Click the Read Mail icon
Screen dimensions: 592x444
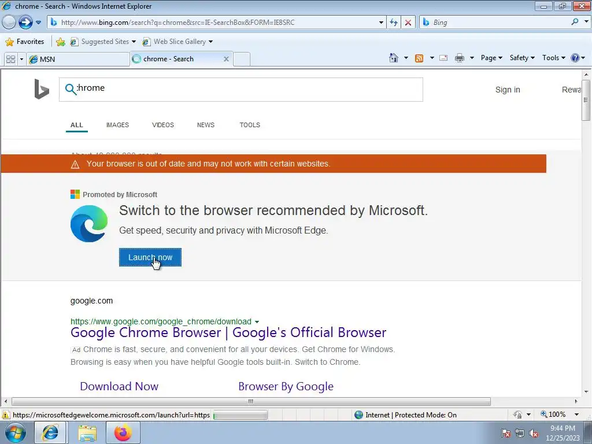(x=443, y=58)
